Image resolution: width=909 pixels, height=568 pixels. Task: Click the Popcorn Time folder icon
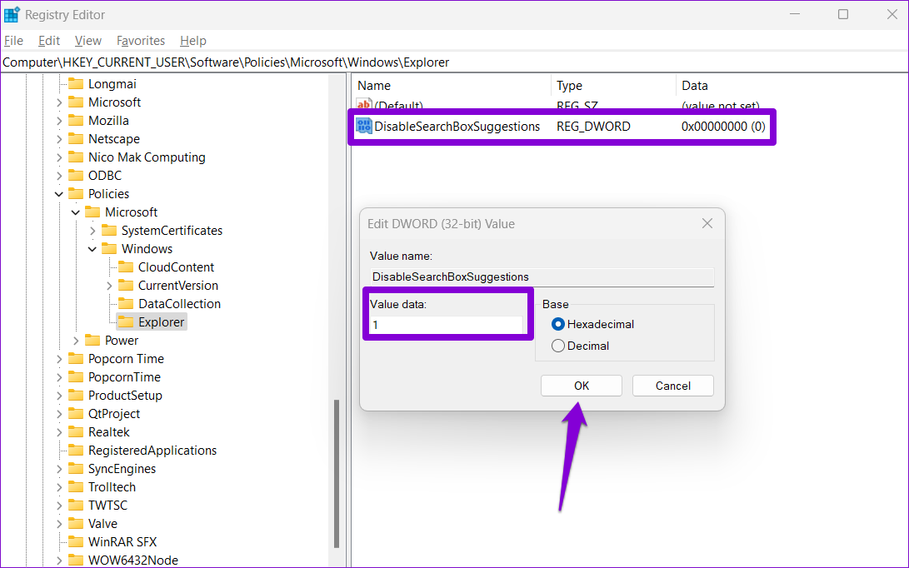point(76,359)
